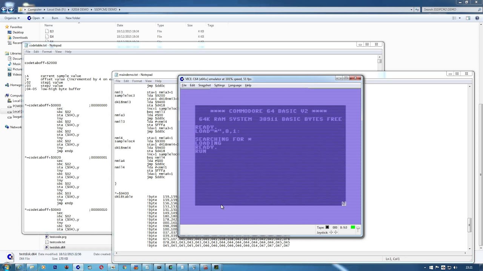Sort files by the Size column header

[190, 25]
